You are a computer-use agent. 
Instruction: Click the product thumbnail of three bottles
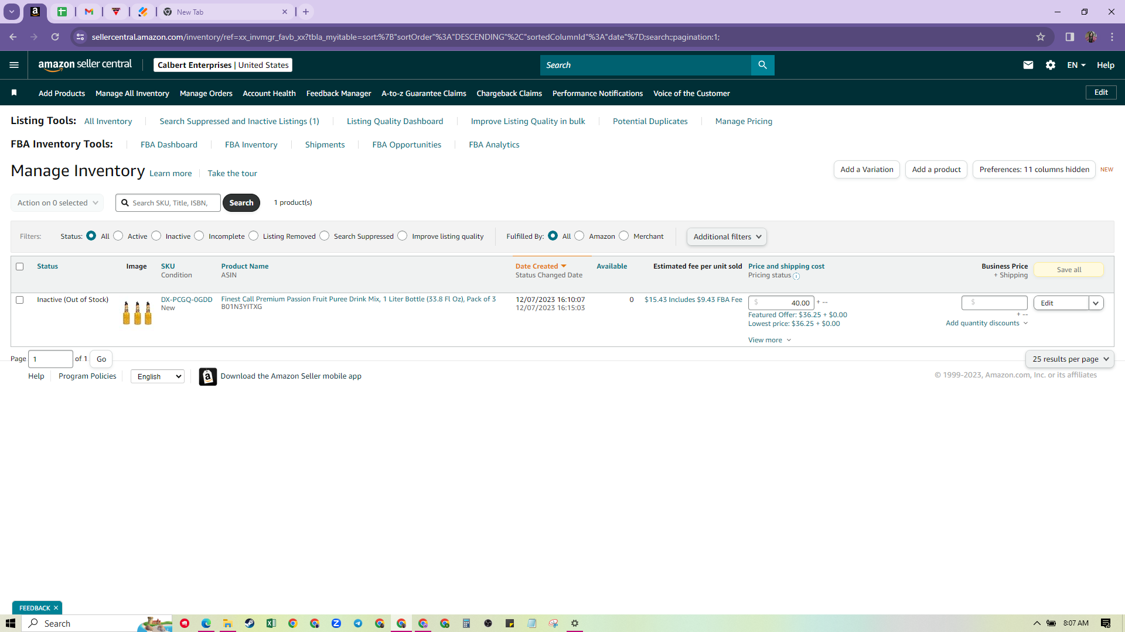137,312
